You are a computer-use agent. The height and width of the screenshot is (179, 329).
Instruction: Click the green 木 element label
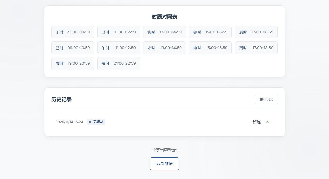[x=268, y=122]
